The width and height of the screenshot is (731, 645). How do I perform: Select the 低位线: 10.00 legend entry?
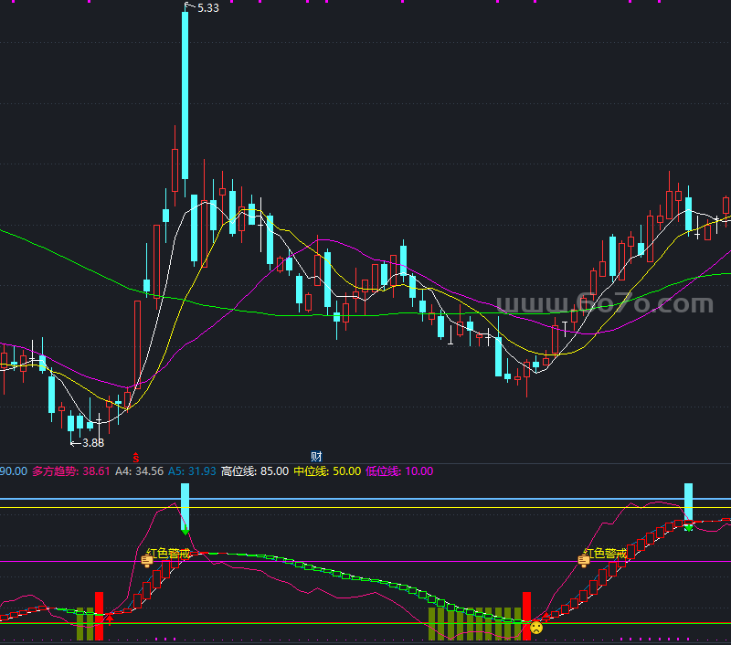399,471
